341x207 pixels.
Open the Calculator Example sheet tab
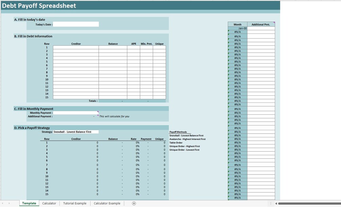click(107, 203)
